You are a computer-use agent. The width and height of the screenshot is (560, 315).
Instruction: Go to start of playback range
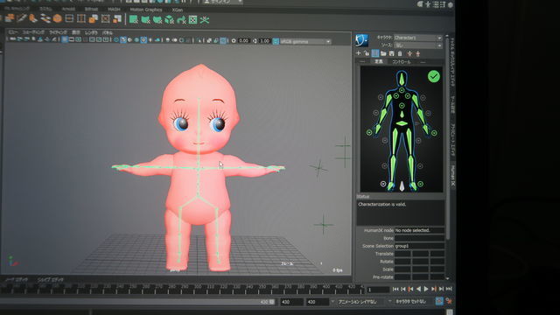tap(395, 289)
